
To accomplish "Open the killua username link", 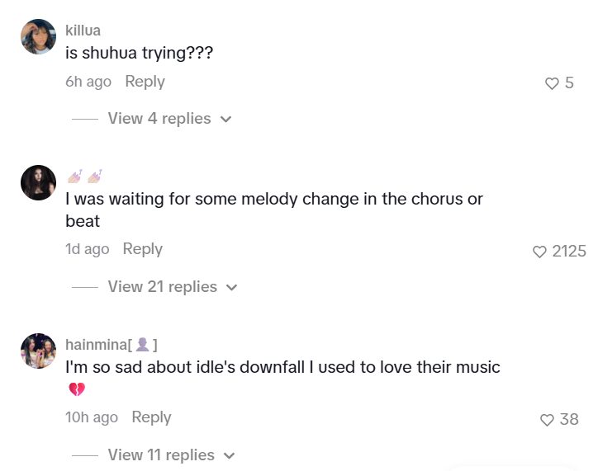I will pyautogui.click(x=83, y=31).
